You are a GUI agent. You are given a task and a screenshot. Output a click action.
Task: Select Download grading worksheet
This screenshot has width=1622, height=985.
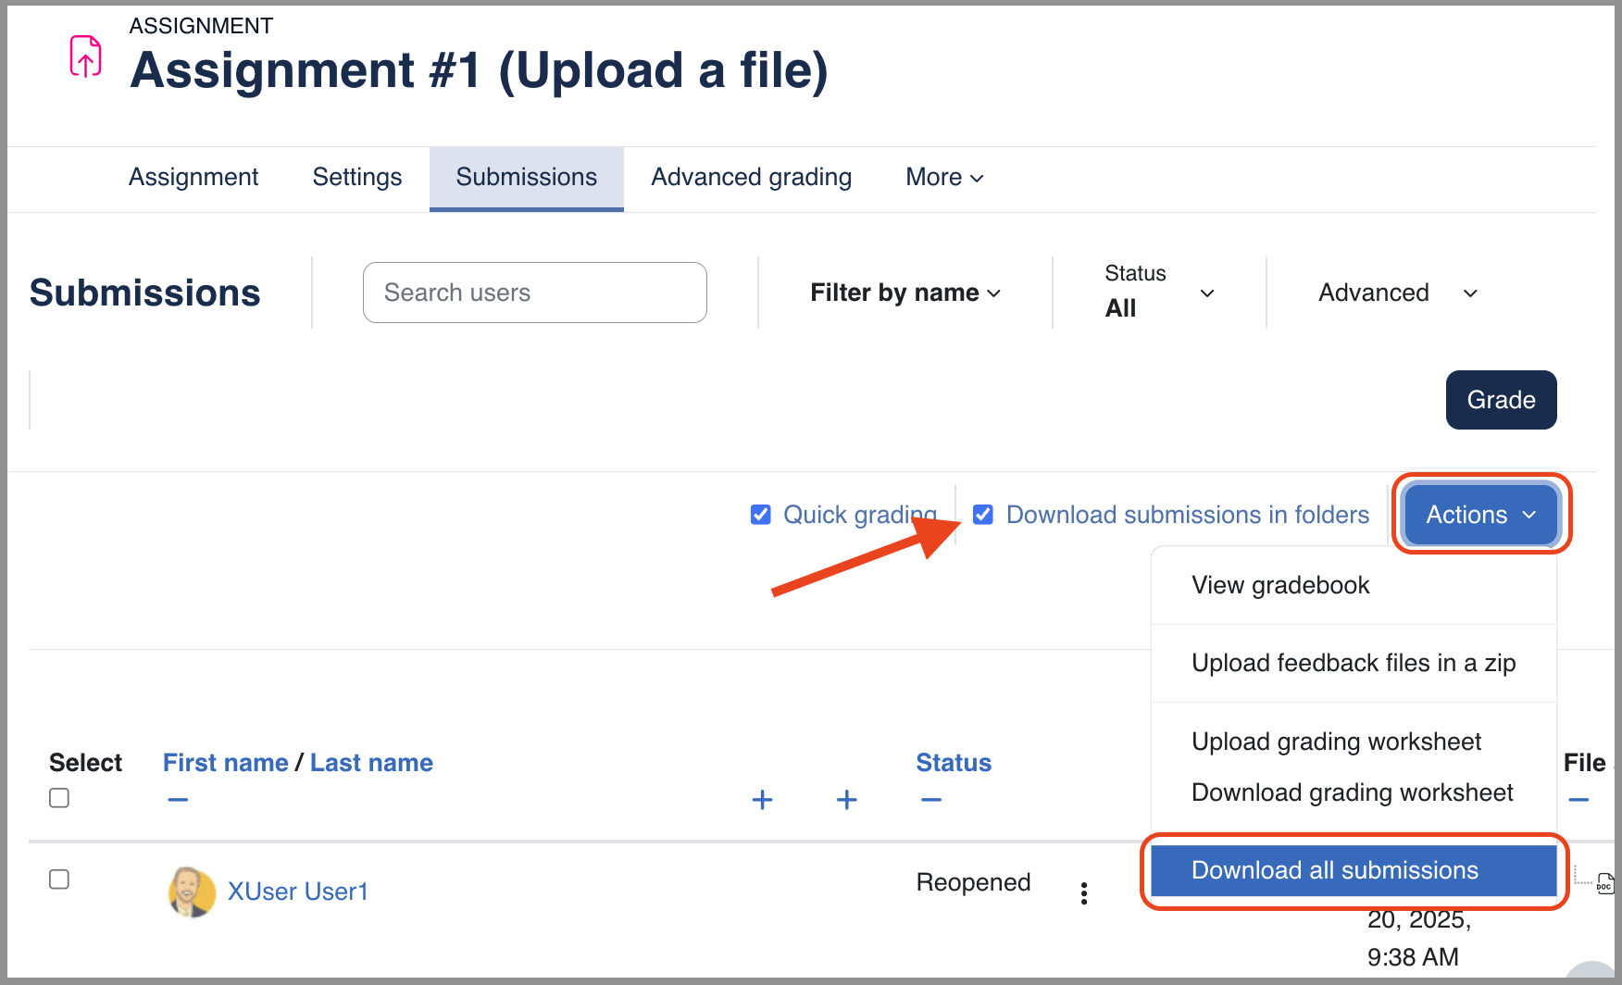tap(1352, 792)
